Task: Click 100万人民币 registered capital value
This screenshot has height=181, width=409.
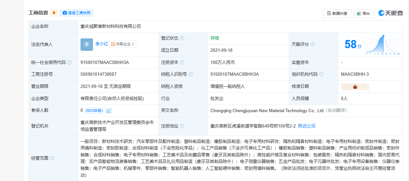Action: coord(222,62)
